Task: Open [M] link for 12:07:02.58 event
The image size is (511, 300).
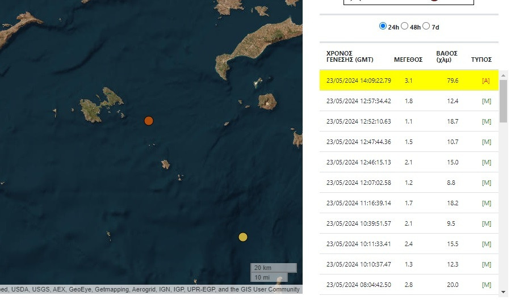Action: (x=487, y=183)
